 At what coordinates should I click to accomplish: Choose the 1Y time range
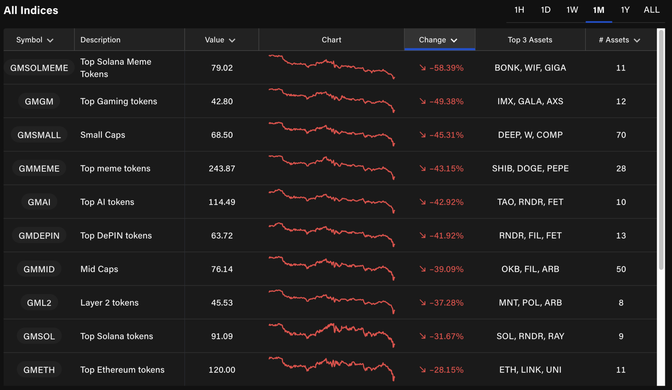625,10
